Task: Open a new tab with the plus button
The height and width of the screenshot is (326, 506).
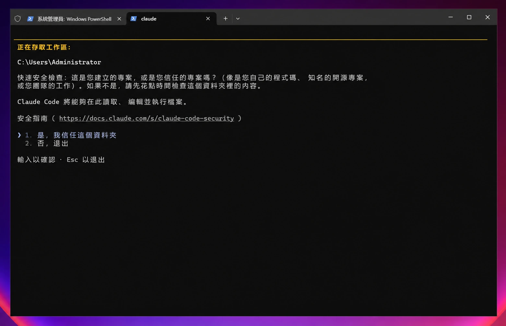Action: 226,19
